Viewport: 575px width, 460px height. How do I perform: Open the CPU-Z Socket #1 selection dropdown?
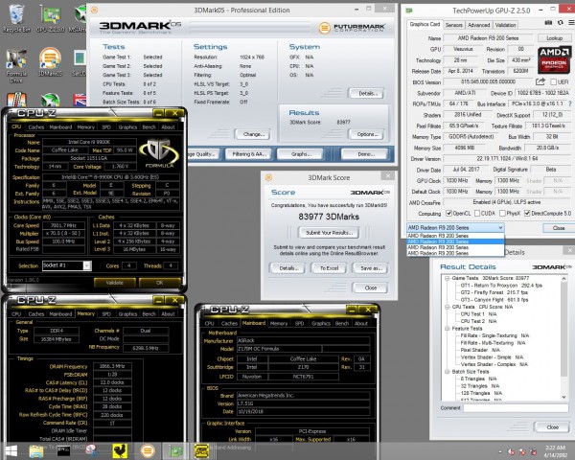68,265
